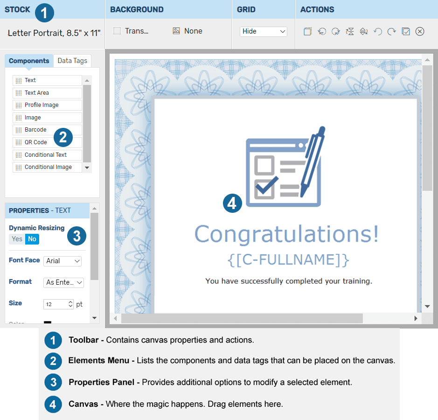Deselect elements using the circled X icon

pyautogui.click(x=419, y=31)
